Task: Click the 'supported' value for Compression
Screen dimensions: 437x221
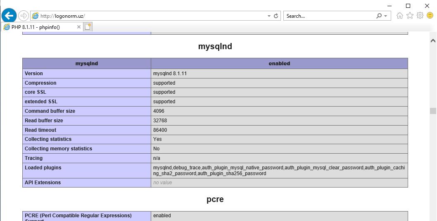Action: point(164,83)
